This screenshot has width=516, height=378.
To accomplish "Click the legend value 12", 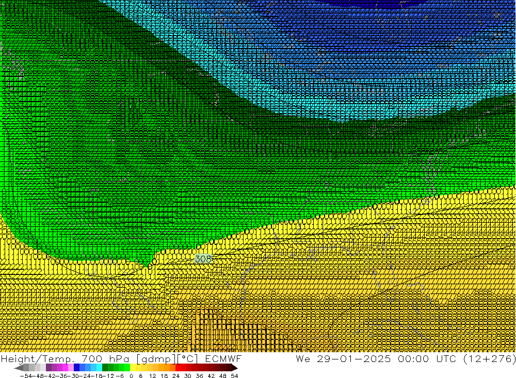I will tap(153, 376).
